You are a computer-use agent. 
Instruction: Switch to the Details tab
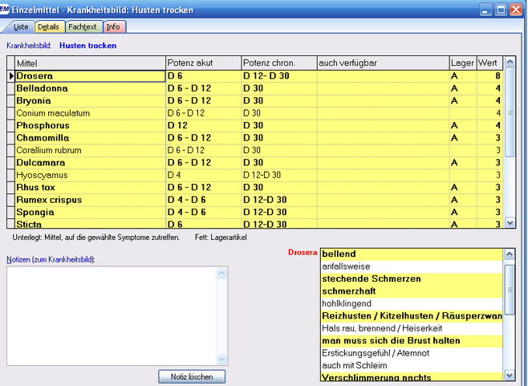[48, 27]
